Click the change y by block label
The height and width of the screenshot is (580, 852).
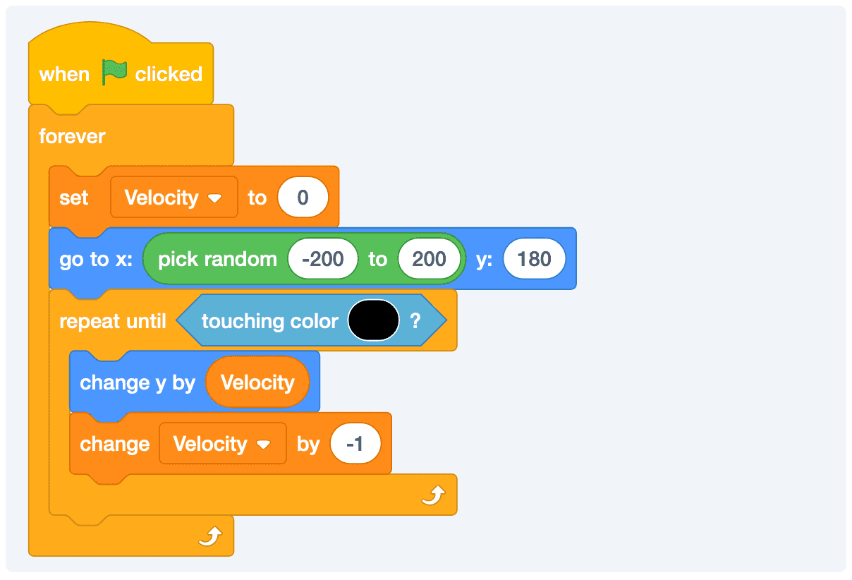click(138, 382)
